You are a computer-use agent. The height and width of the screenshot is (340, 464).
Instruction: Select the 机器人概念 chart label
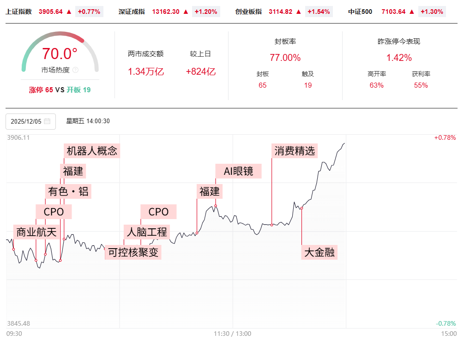click(x=92, y=151)
